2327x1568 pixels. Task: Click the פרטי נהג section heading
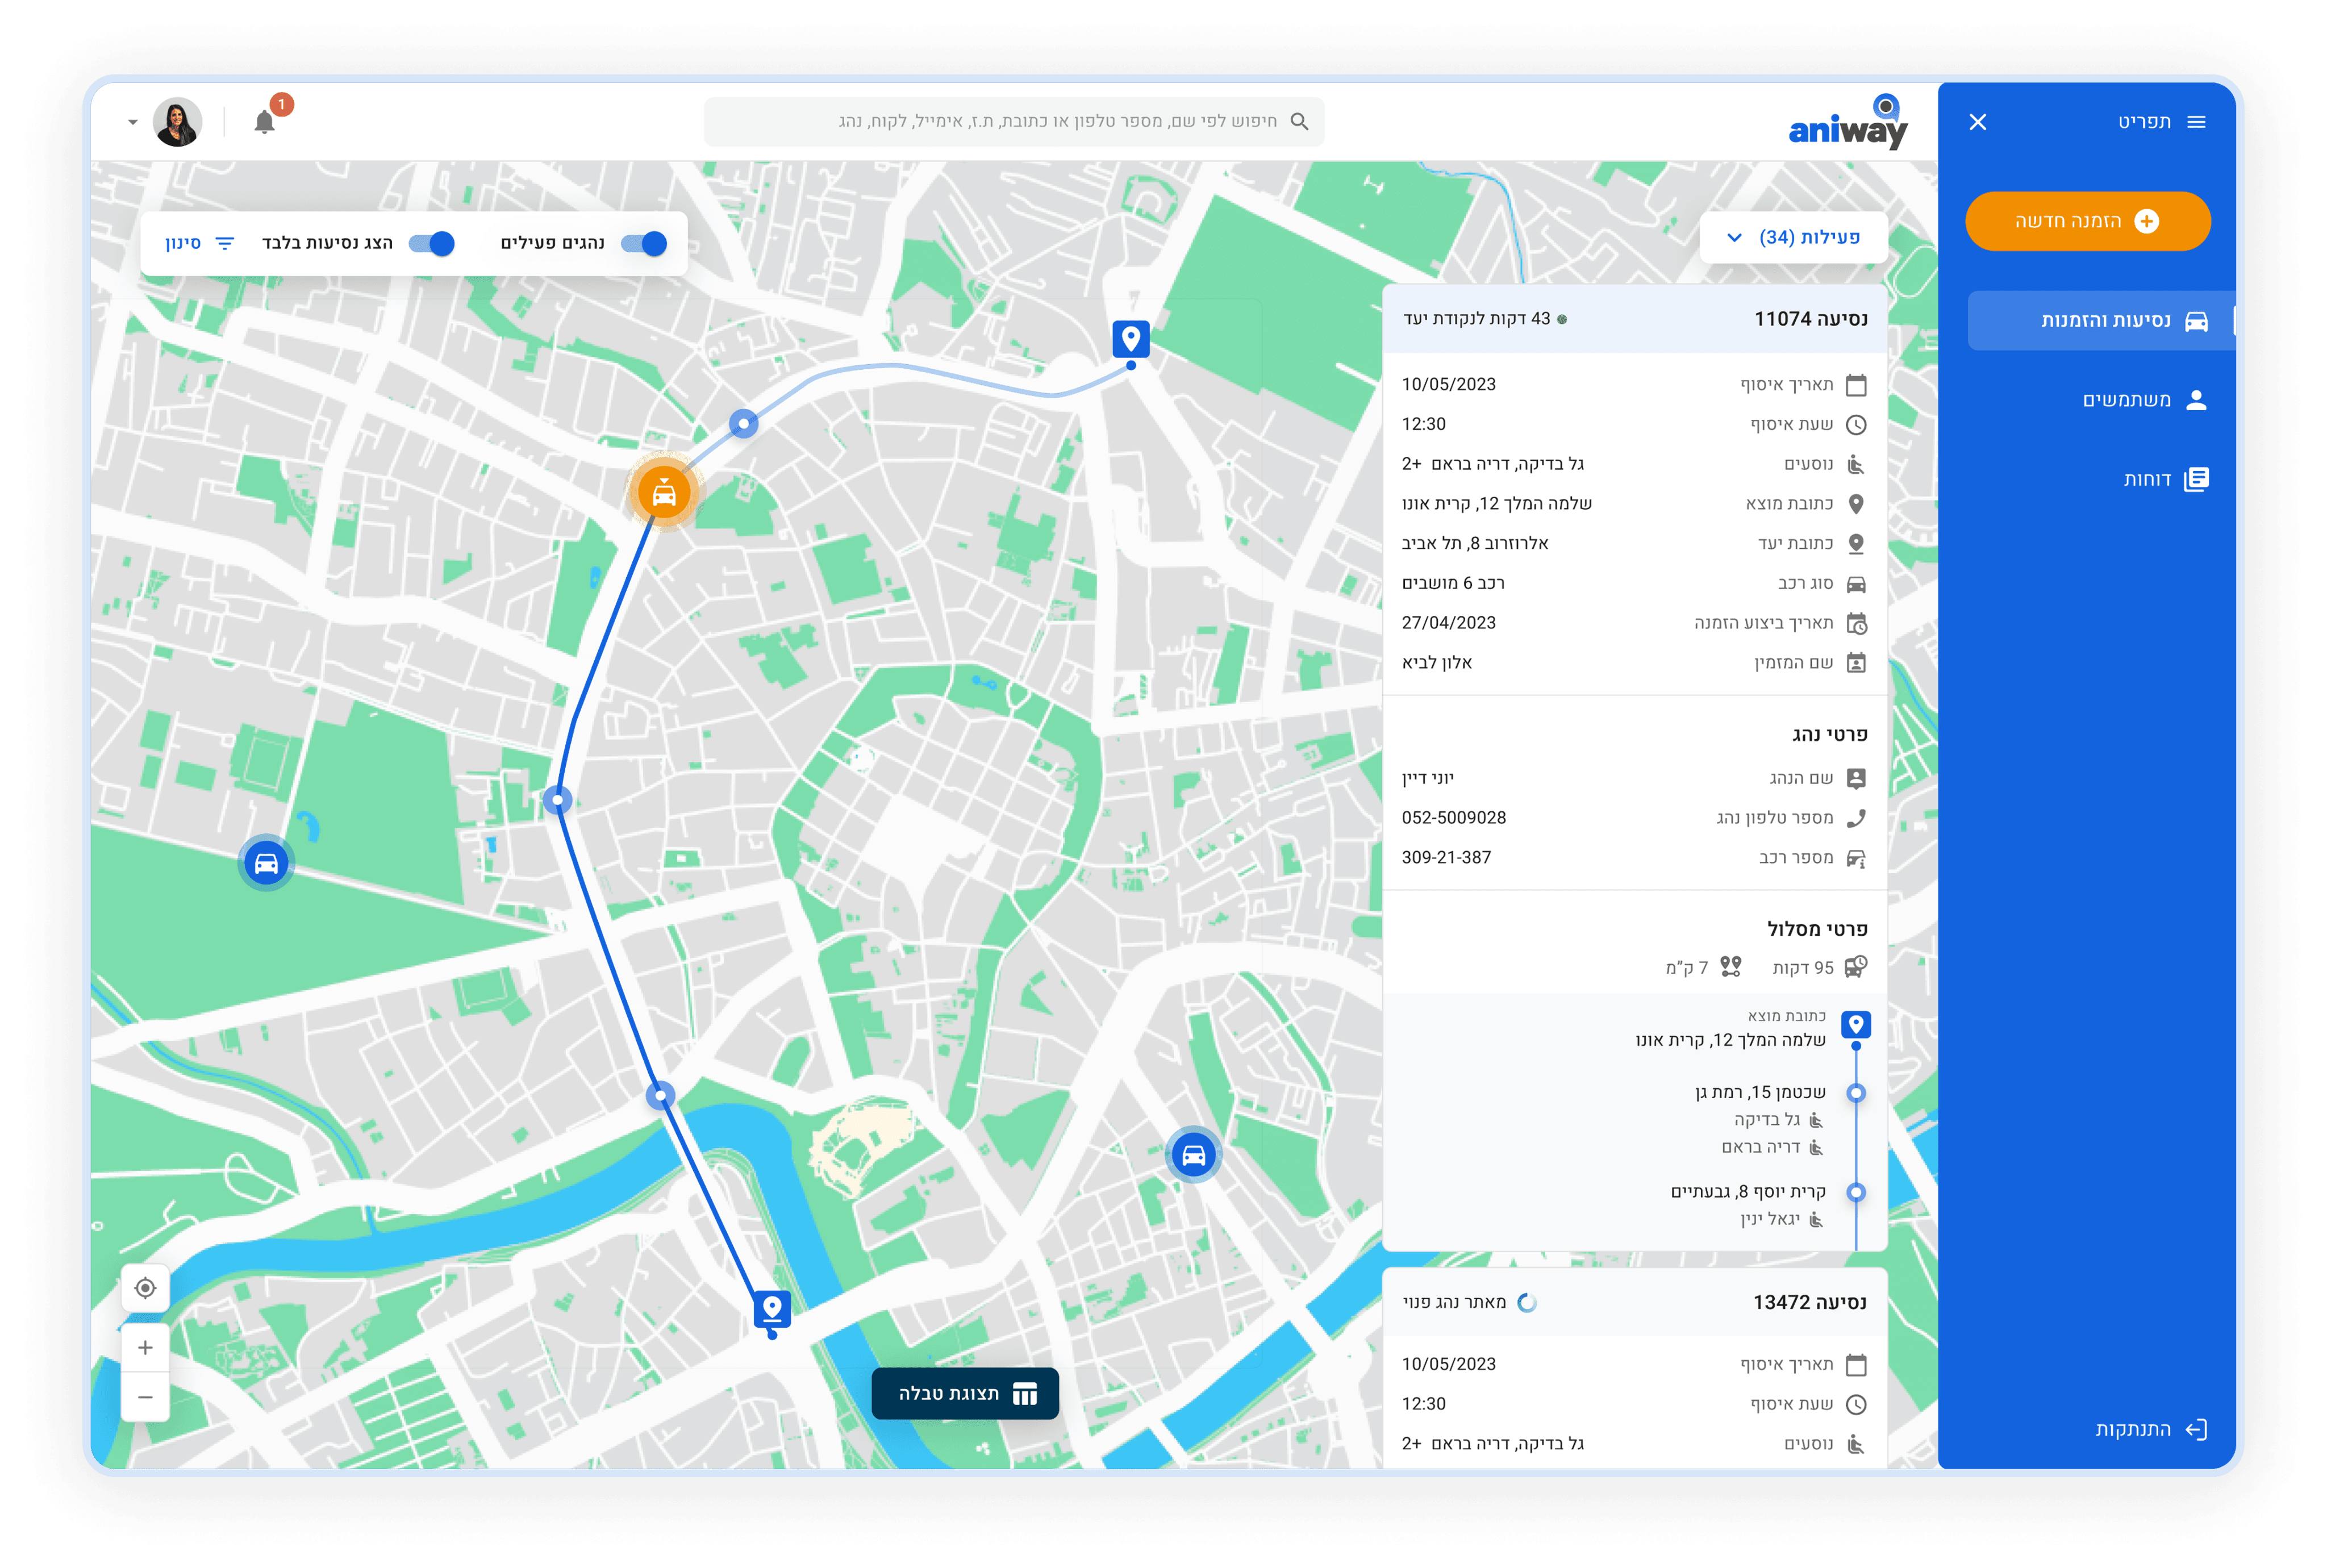pyautogui.click(x=1829, y=734)
